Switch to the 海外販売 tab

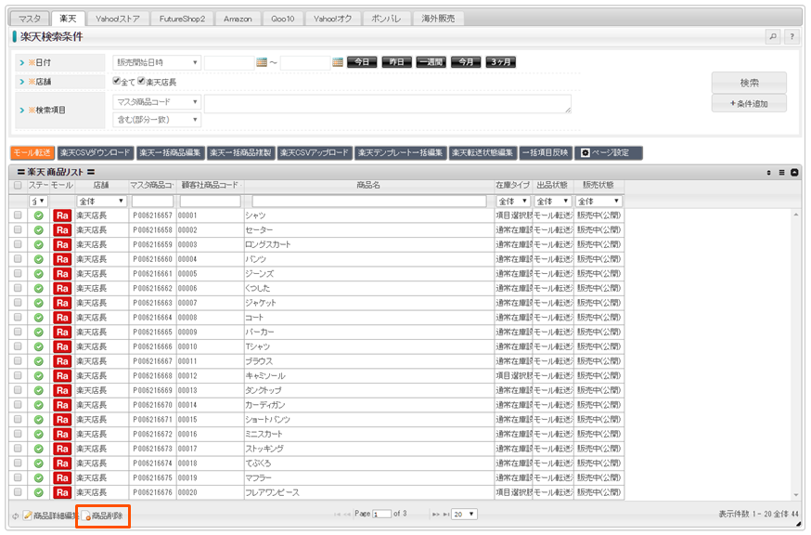tap(438, 19)
